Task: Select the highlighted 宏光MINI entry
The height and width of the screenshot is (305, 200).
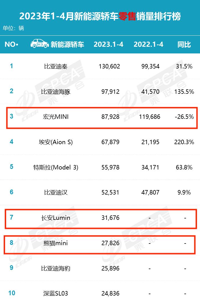Action: (x=56, y=117)
